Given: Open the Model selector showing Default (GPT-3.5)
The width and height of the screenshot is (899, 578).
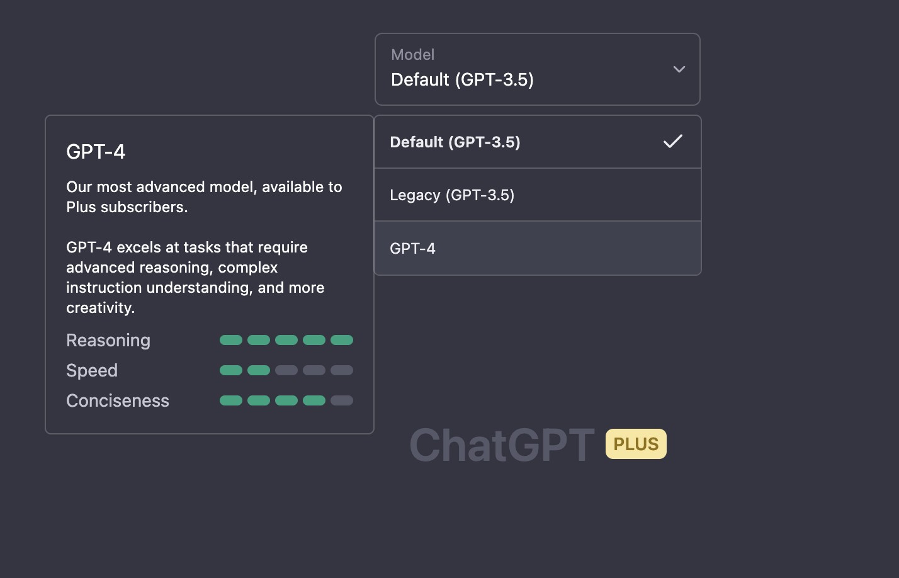Looking at the screenshot, I should click(536, 69).
